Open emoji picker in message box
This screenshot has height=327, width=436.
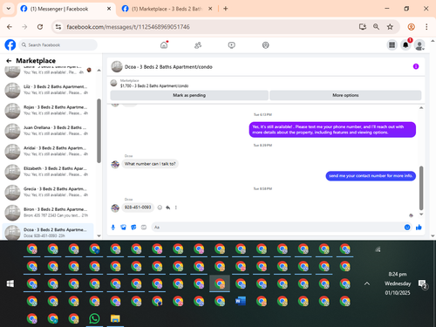coord(407,228)
